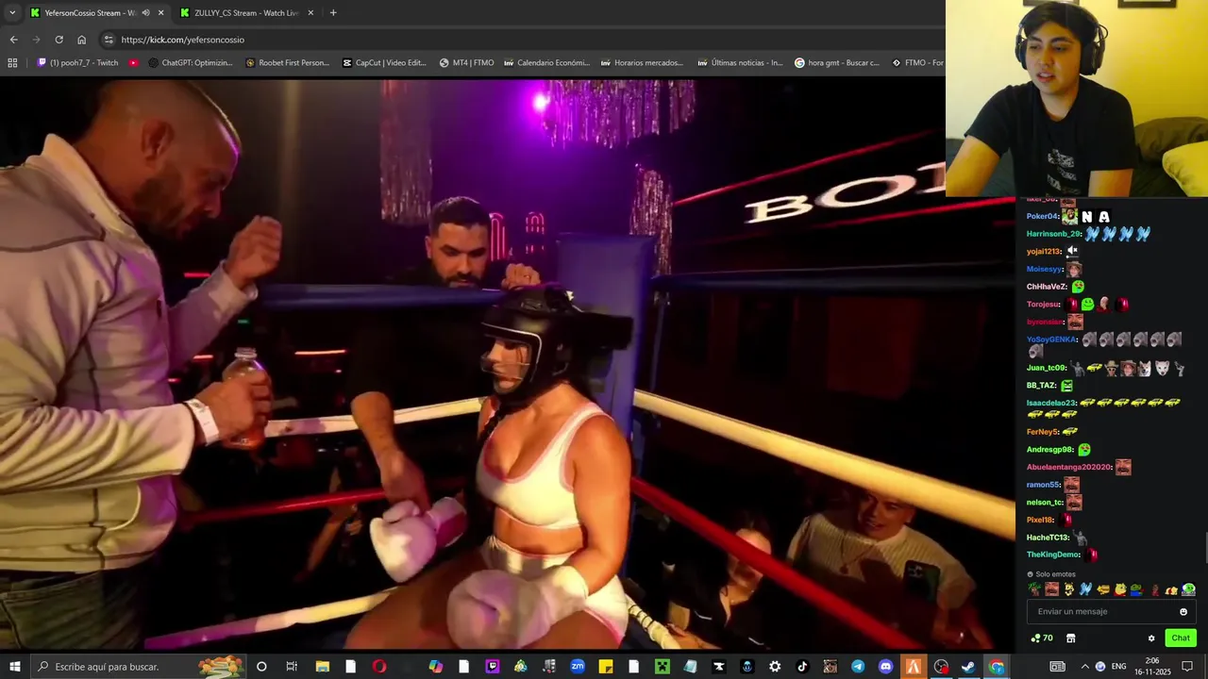The image size is (1208, 679).
Task: Open Zoom app from taskbar
Action: click(578, 667)
